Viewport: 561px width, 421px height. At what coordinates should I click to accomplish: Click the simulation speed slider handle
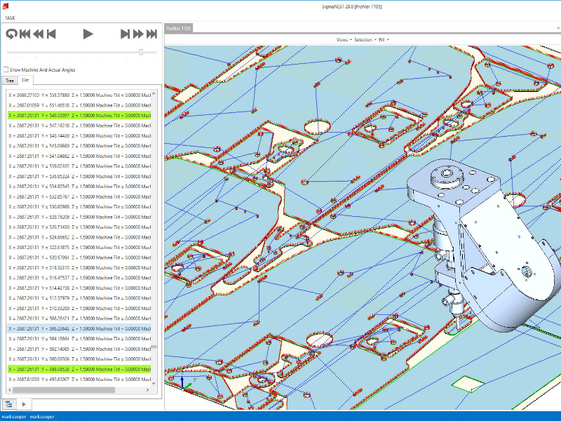142,52
